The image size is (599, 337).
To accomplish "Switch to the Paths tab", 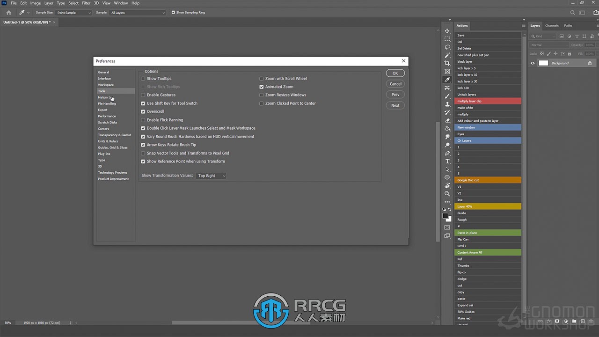I will pyautogui.click(x=568, y=26).
